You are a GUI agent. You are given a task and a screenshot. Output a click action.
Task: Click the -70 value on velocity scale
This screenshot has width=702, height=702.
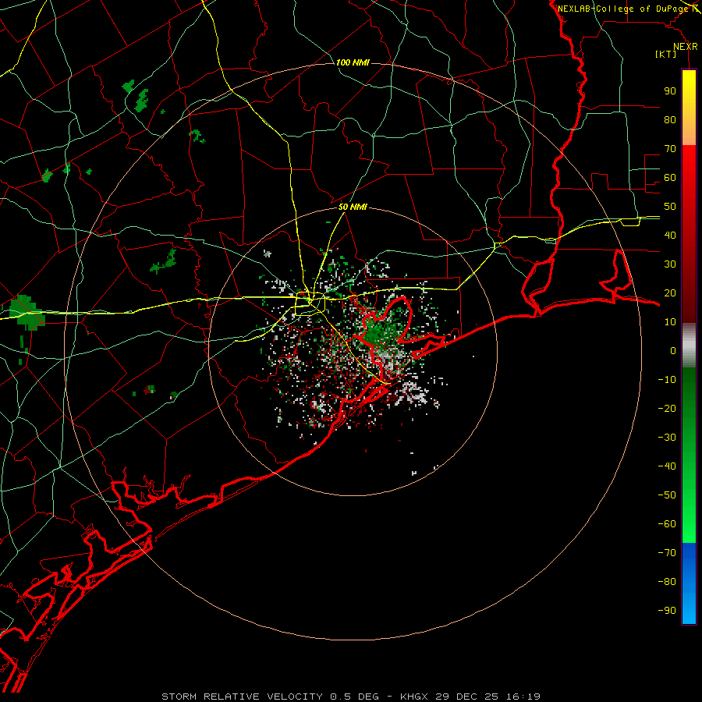[x=667, y=553]
